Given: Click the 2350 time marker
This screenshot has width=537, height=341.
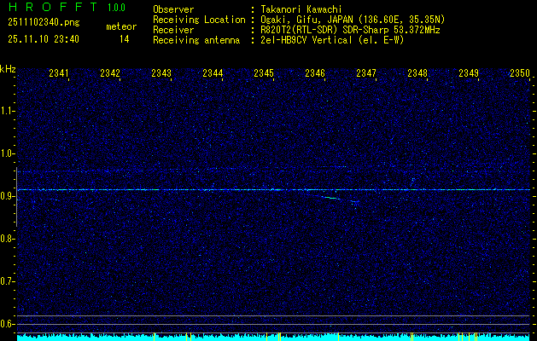Looking at the screenshot, I should click(519, 74).
